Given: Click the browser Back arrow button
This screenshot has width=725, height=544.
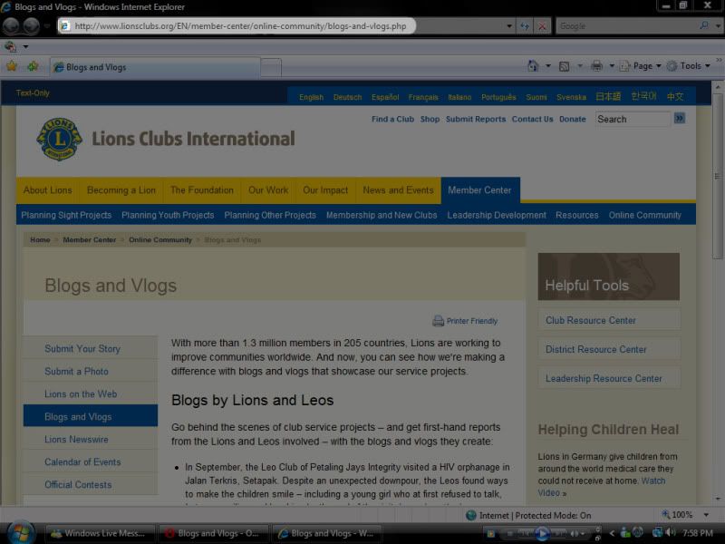Looking at the screenshot, I should [x=11, y=26].
